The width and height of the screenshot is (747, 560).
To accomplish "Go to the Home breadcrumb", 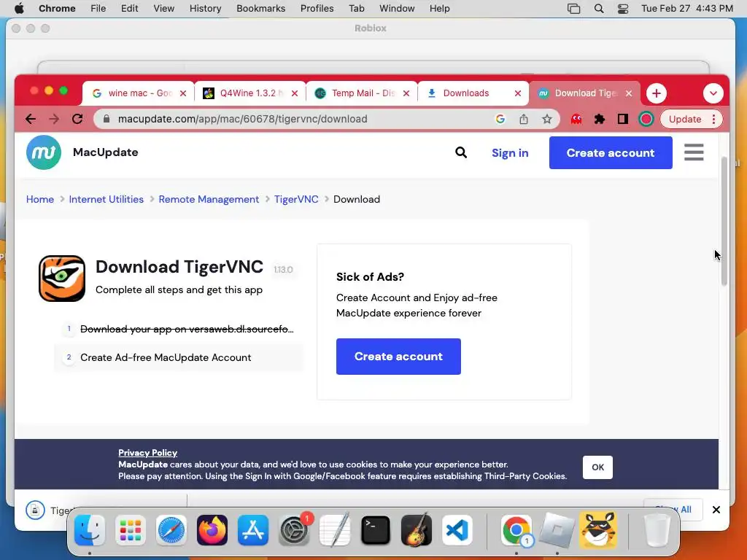I will tap(40, 200).
